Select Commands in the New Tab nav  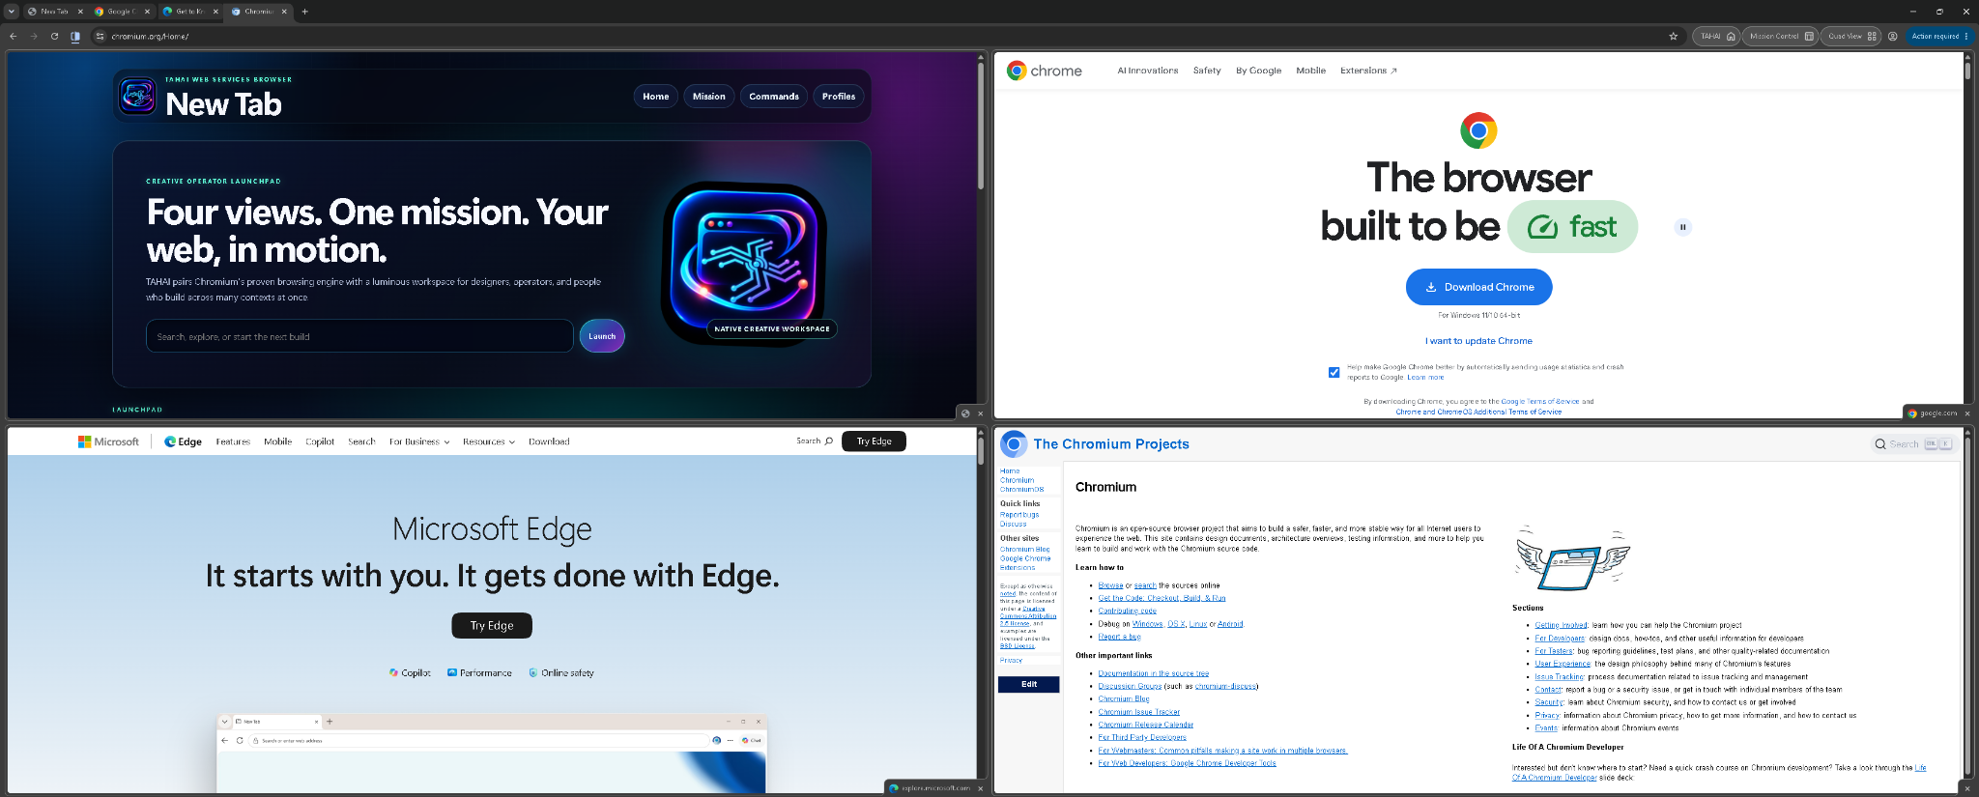(x=774, y=97)
